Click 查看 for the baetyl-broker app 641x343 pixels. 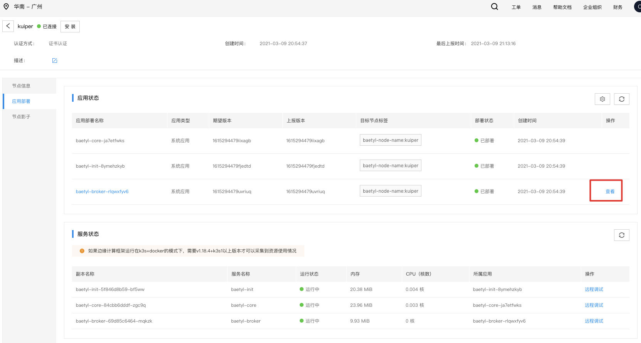click(x=610, y=192)
